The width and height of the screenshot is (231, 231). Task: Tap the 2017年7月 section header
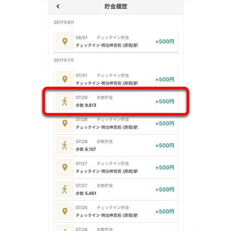coord(64,60)
